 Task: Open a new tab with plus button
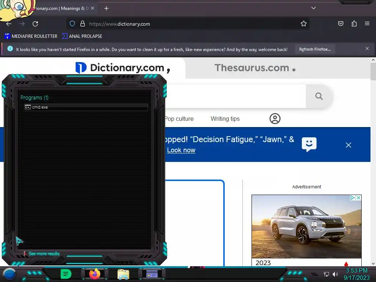106,8
